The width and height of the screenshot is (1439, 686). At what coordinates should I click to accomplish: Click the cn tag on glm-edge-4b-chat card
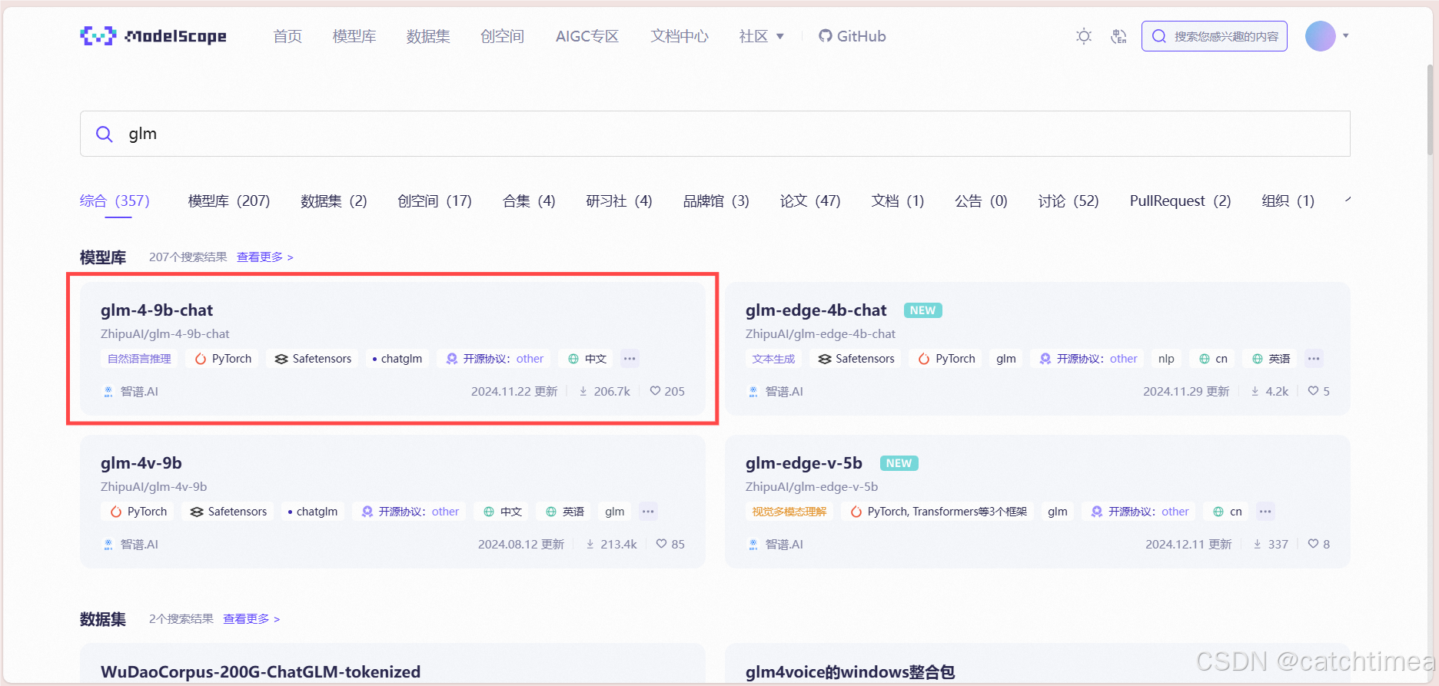tap(1213, 359)
